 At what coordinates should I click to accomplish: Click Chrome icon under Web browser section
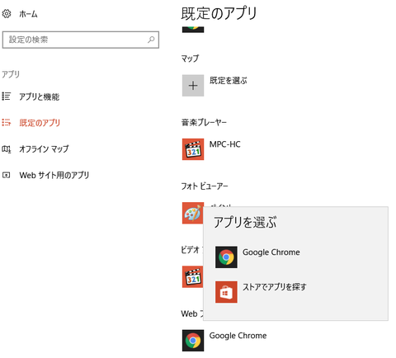click(x=193, y=341)
